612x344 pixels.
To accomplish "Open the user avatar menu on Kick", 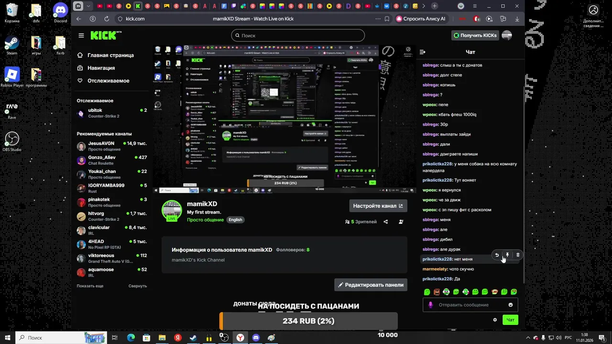I will 507,35.
